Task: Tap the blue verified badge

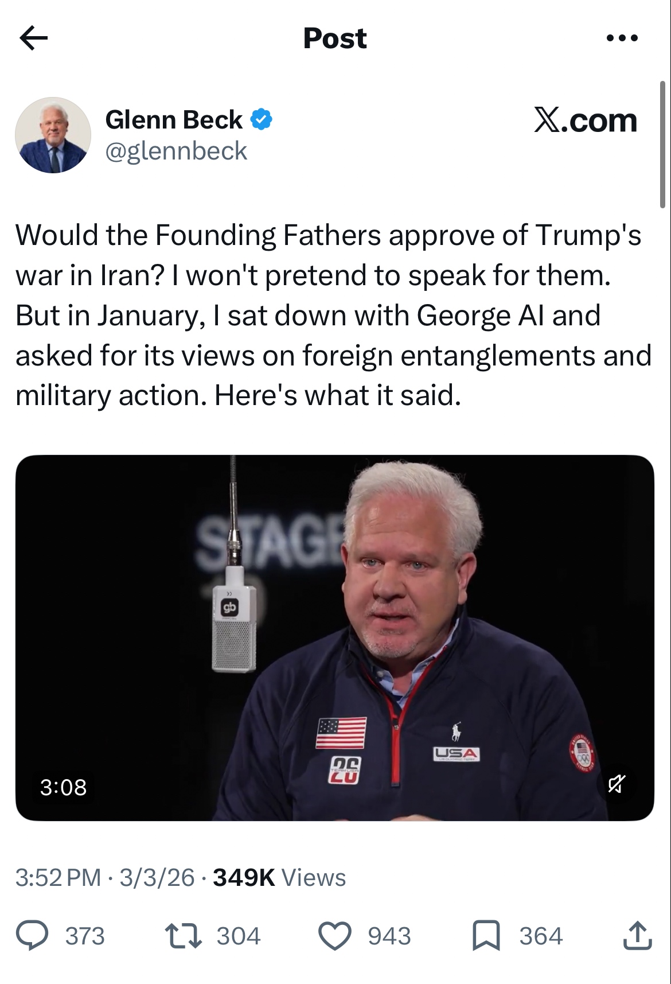Action: [262, 120]
